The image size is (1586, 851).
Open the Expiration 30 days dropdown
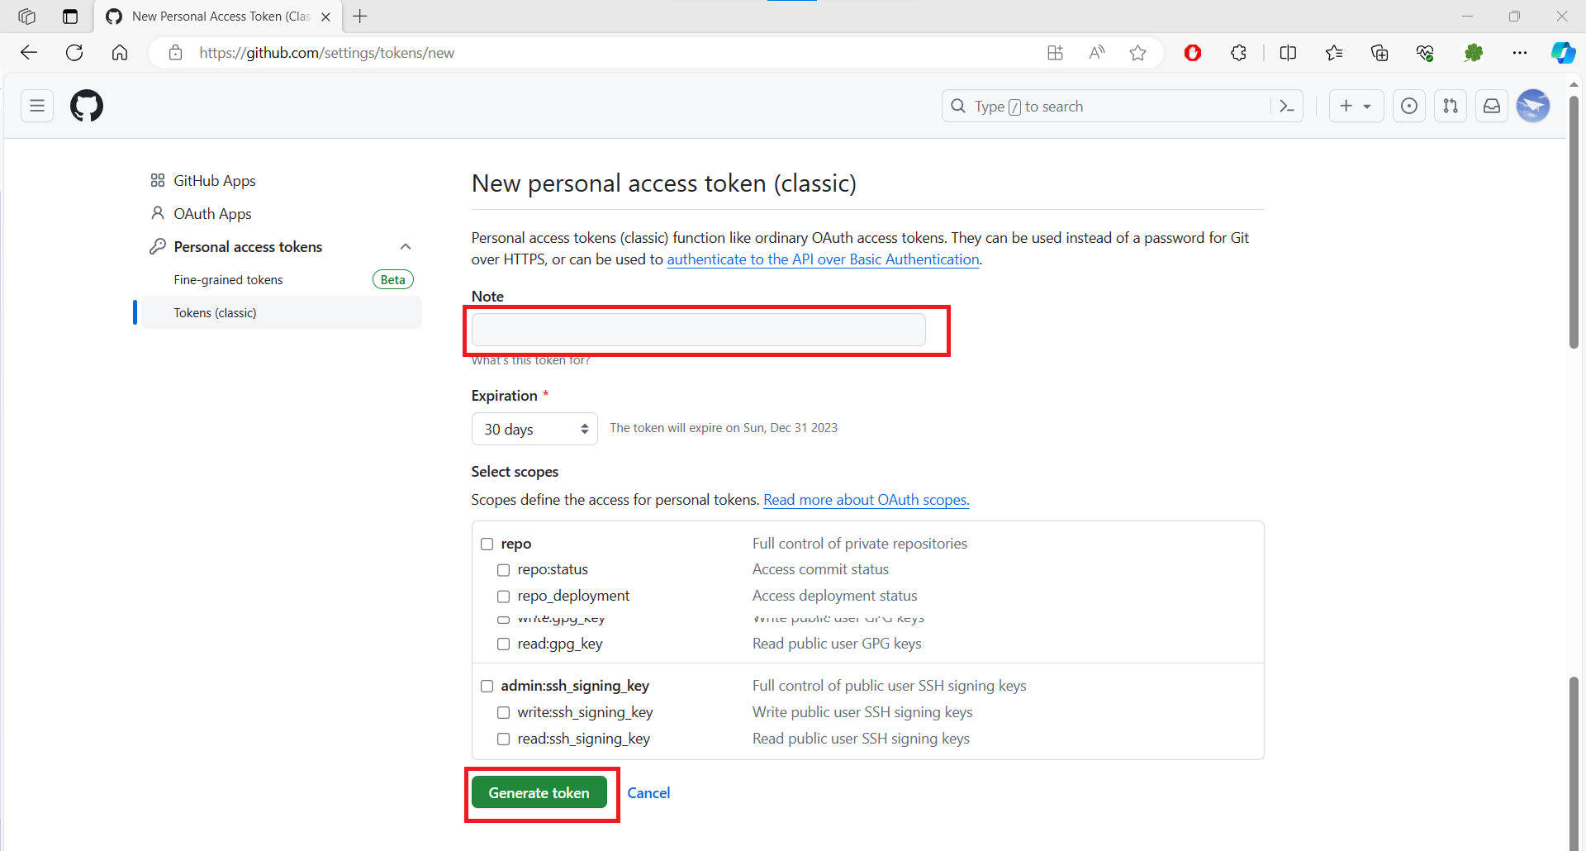(534, 429)
